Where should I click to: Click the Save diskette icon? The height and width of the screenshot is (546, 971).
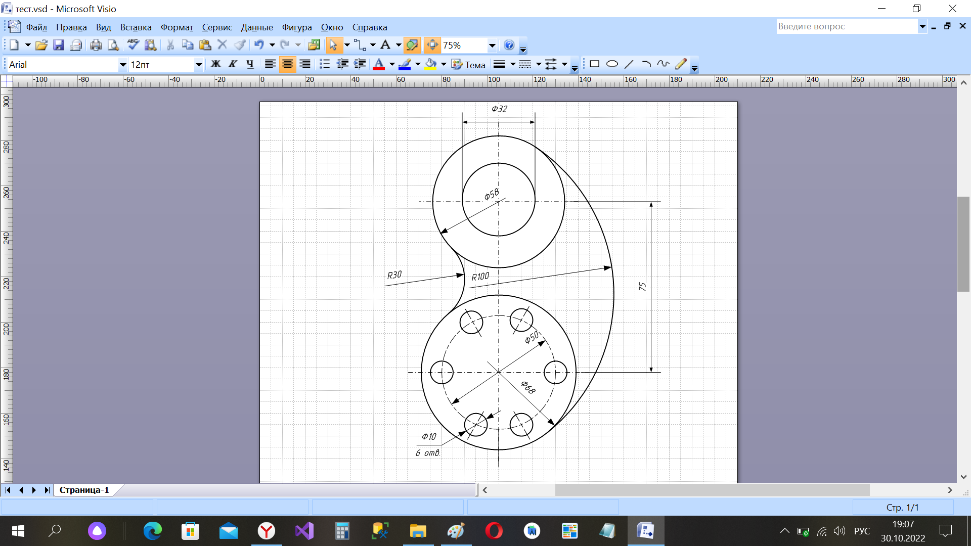click(59, 45)
